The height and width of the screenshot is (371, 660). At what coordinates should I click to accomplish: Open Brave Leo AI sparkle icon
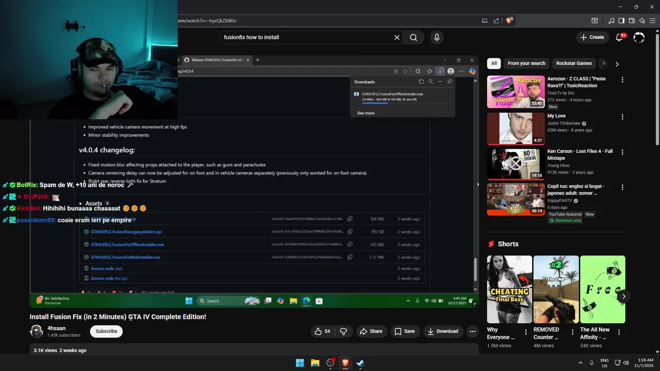[642, 21]
